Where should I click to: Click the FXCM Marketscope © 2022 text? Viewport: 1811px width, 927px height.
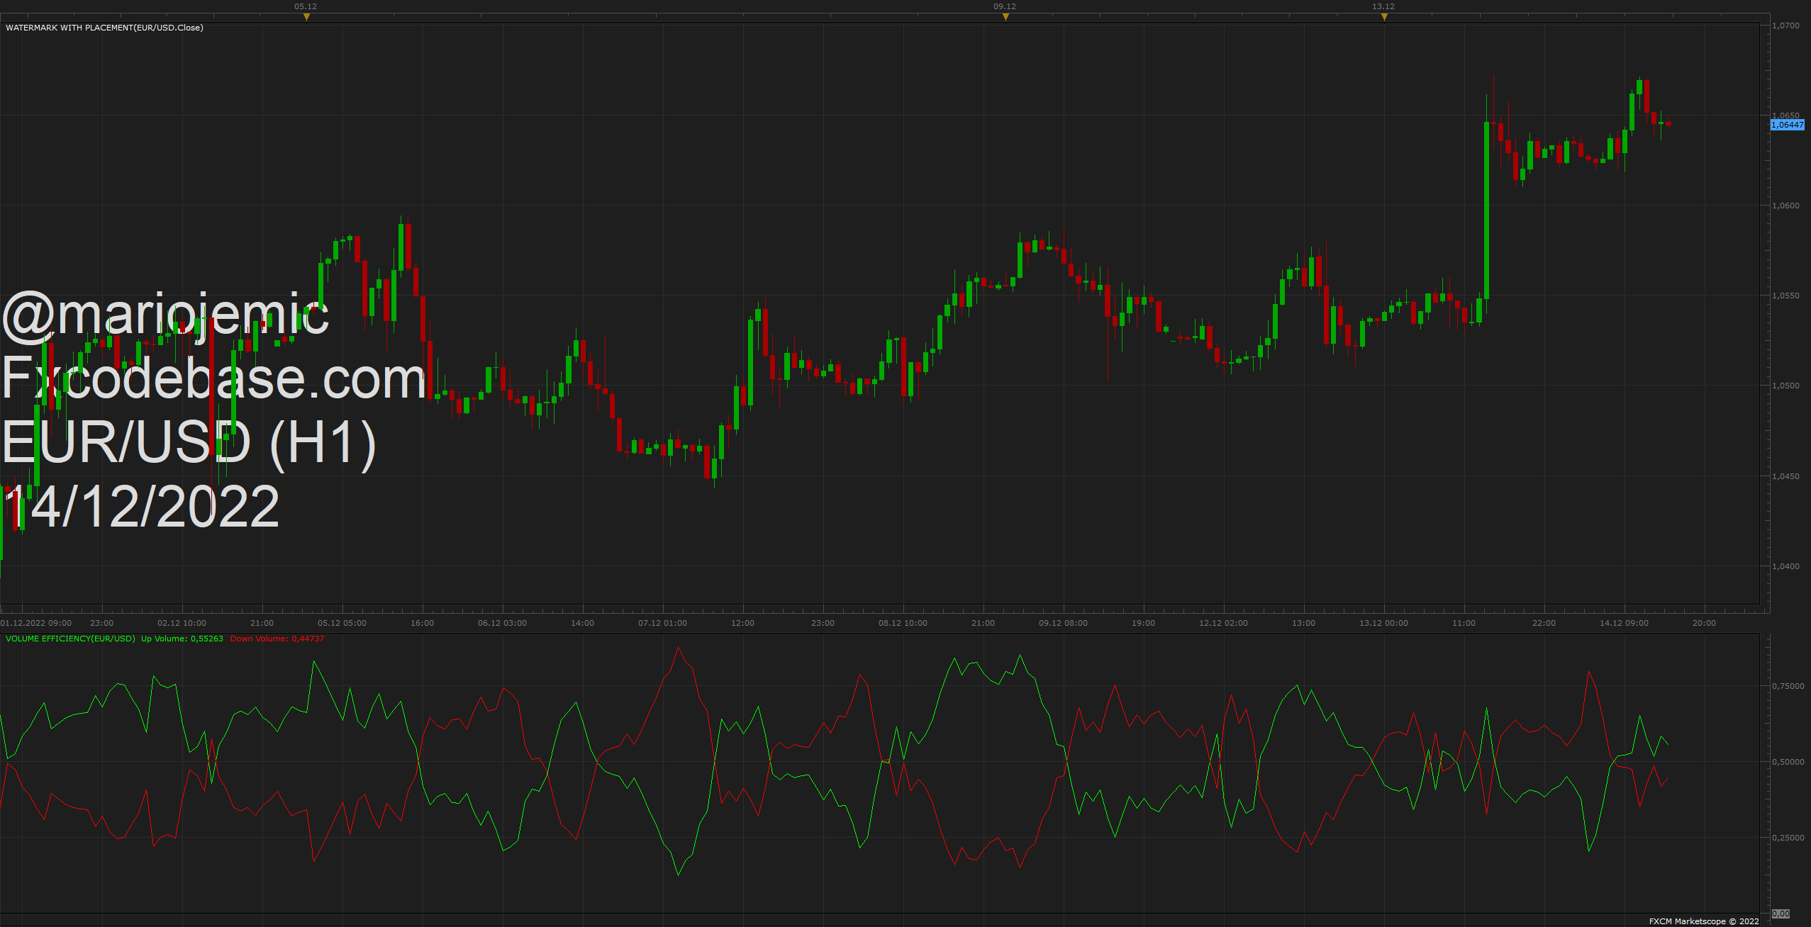(1704, 921)
